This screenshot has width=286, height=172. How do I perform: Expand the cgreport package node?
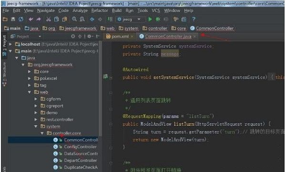pyautogui.click(x=36, y=106)
